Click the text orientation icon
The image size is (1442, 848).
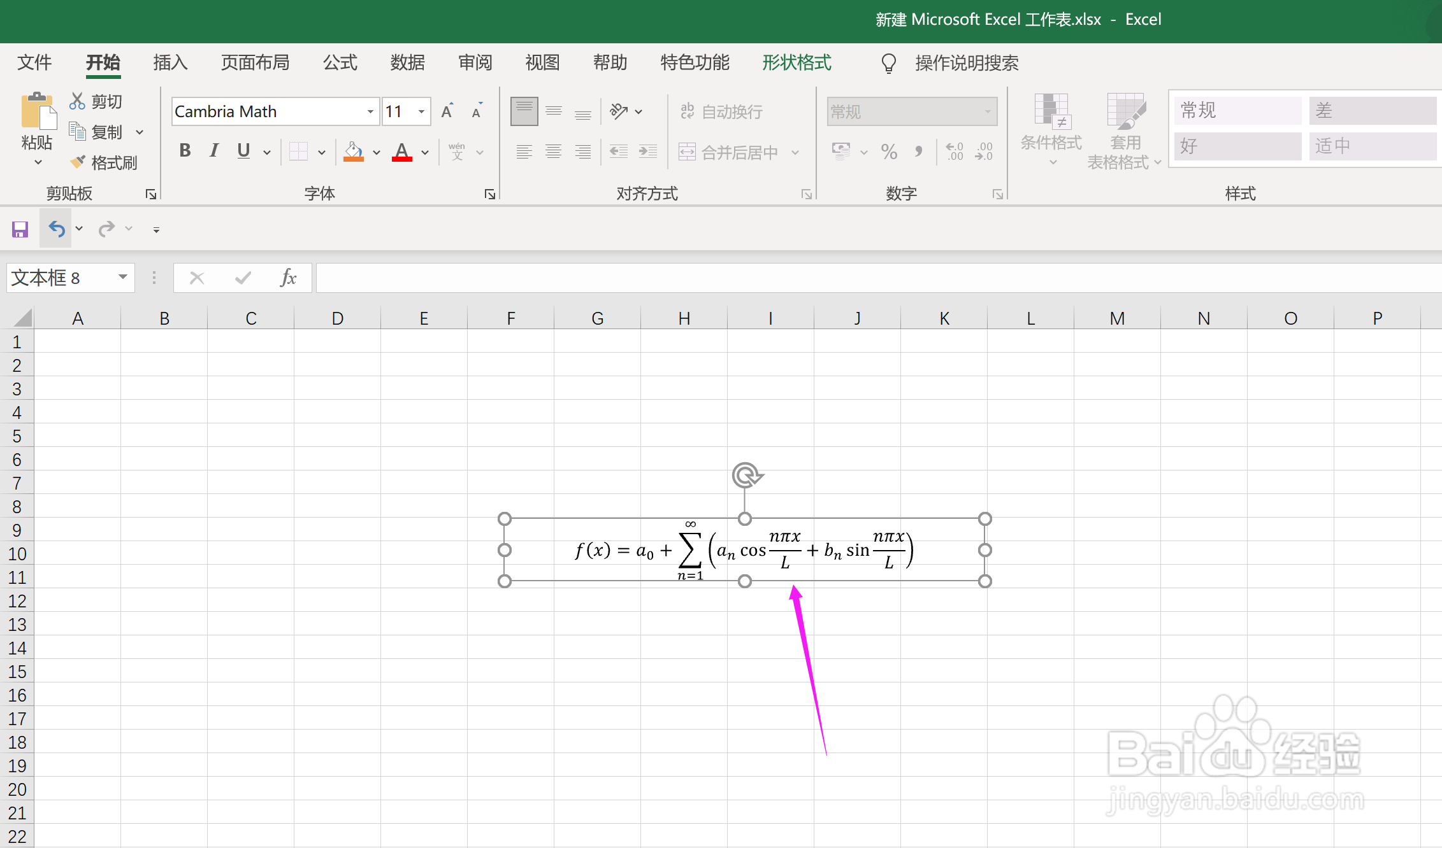(x=619, y=111)
